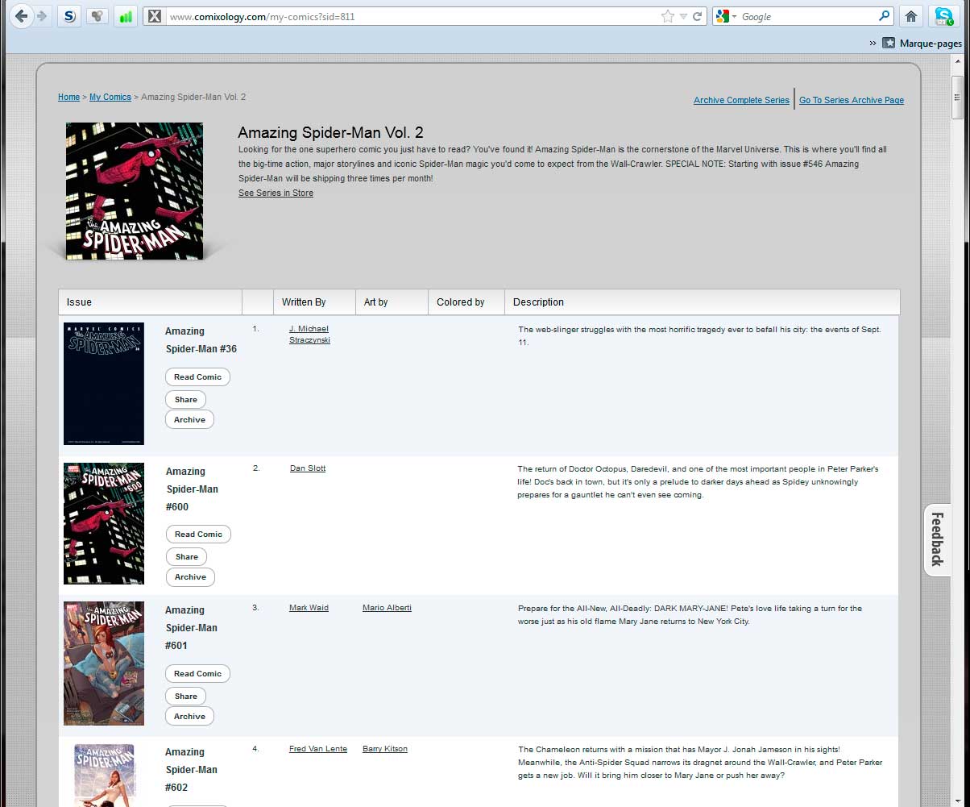Open Amazing Spider-Man #600 cover thumbnail
The height and width of the screenshot is (807, 970).
(x=104, y=523)
